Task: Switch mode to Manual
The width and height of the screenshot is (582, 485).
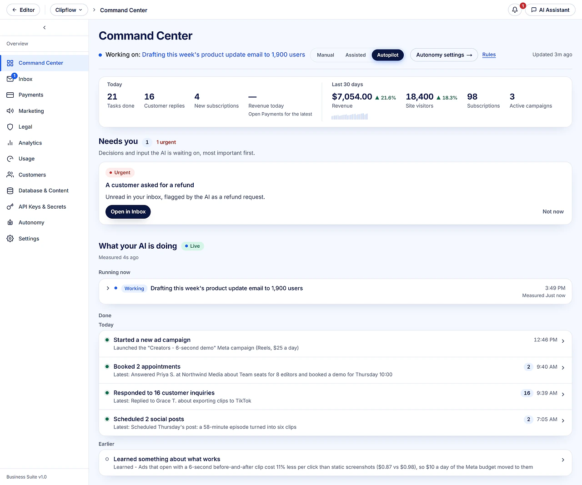Action: point(326,55)
